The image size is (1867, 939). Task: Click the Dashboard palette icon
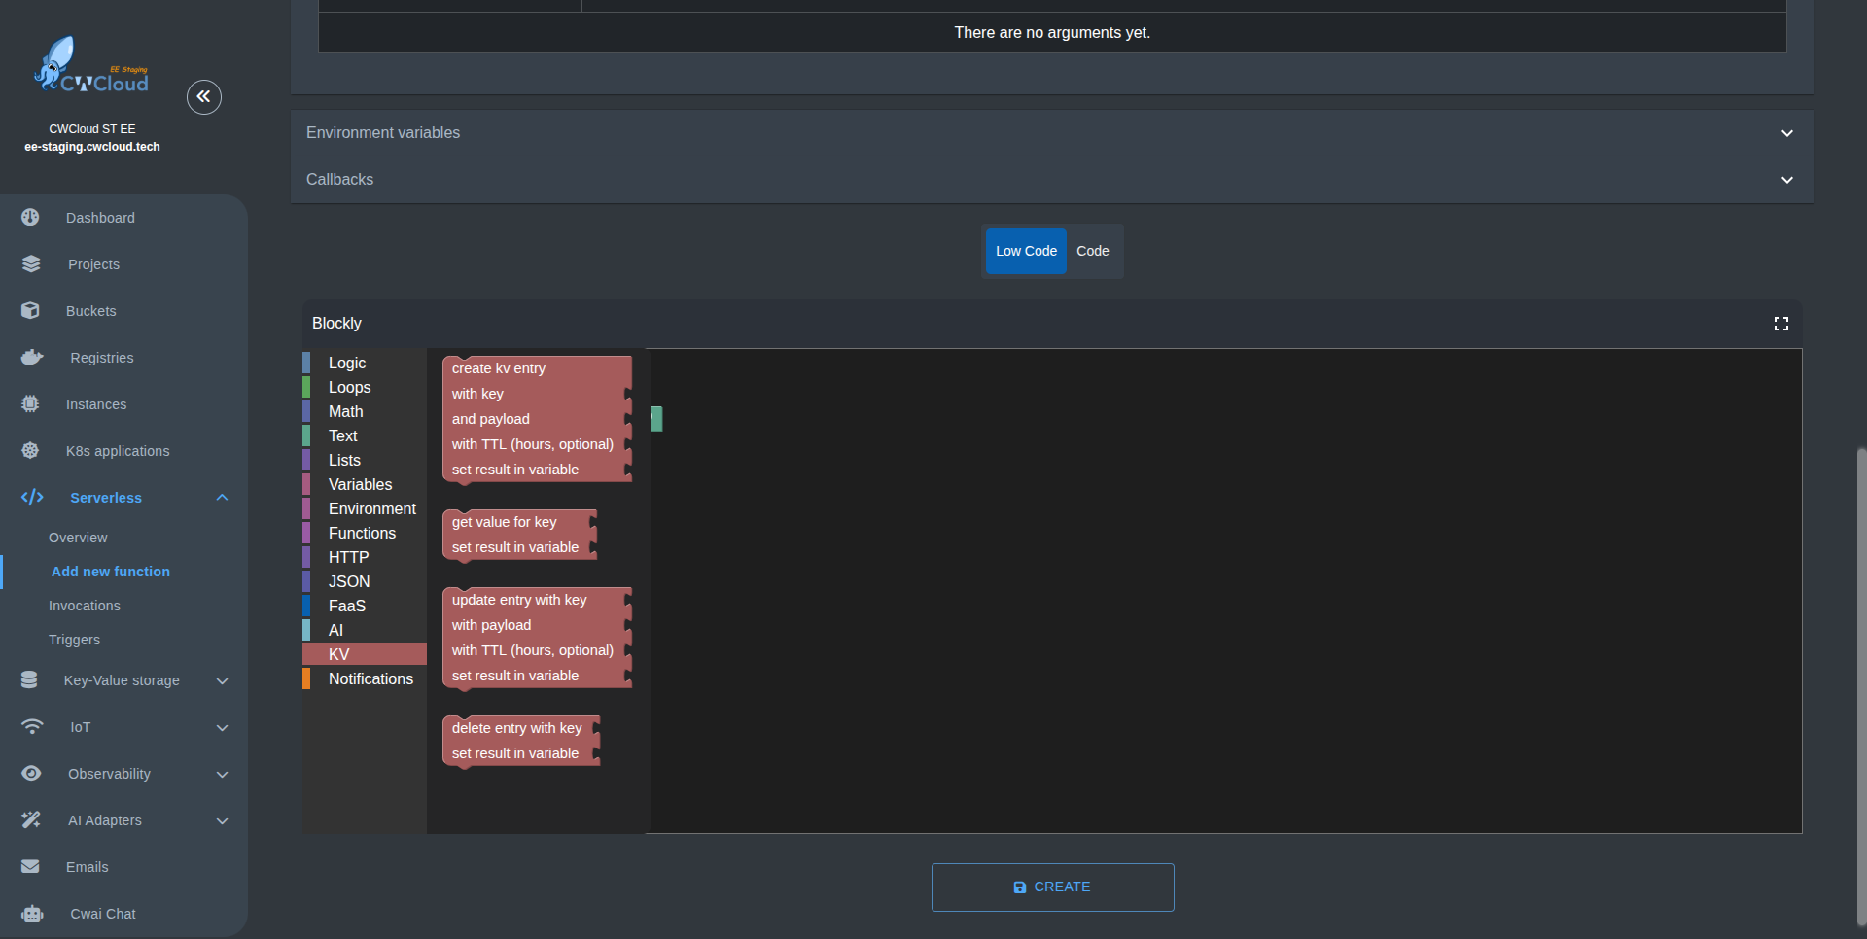click(x=31, y=218)
